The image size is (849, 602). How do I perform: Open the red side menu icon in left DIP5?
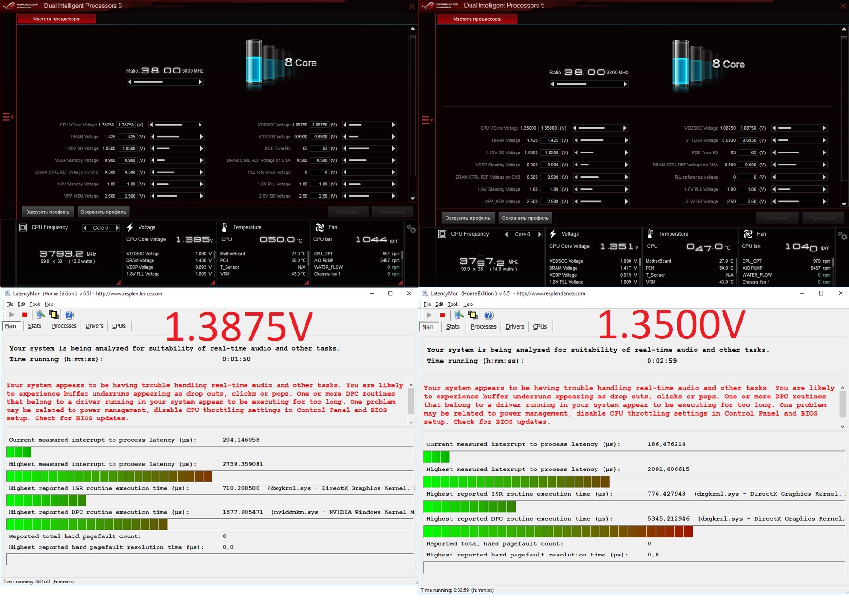click(8, 117)
